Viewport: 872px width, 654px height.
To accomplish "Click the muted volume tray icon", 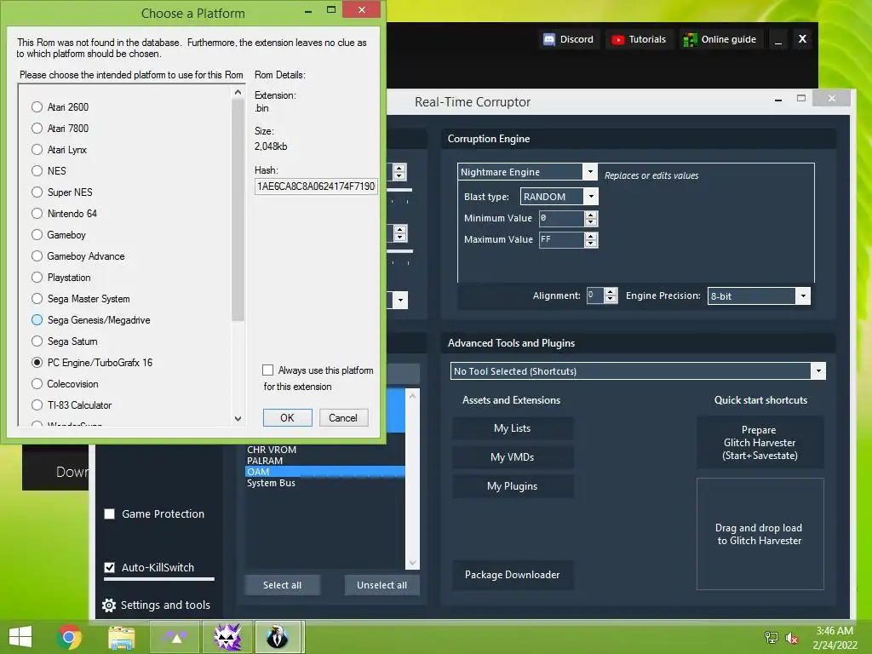I will 791,637.
